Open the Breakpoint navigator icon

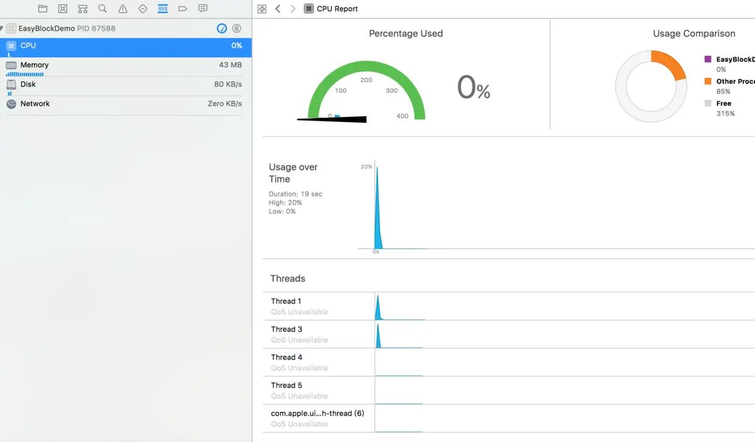[x=183, y=9]
